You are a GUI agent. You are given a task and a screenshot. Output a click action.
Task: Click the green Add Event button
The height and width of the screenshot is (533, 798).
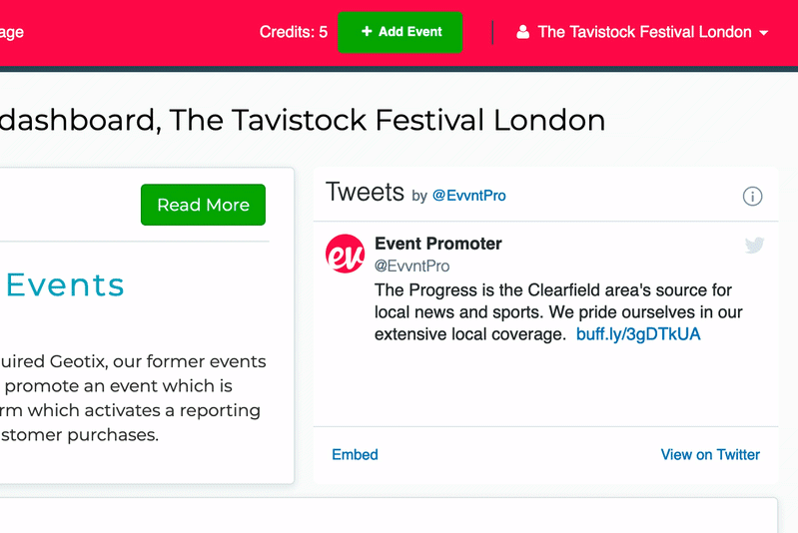400,32
